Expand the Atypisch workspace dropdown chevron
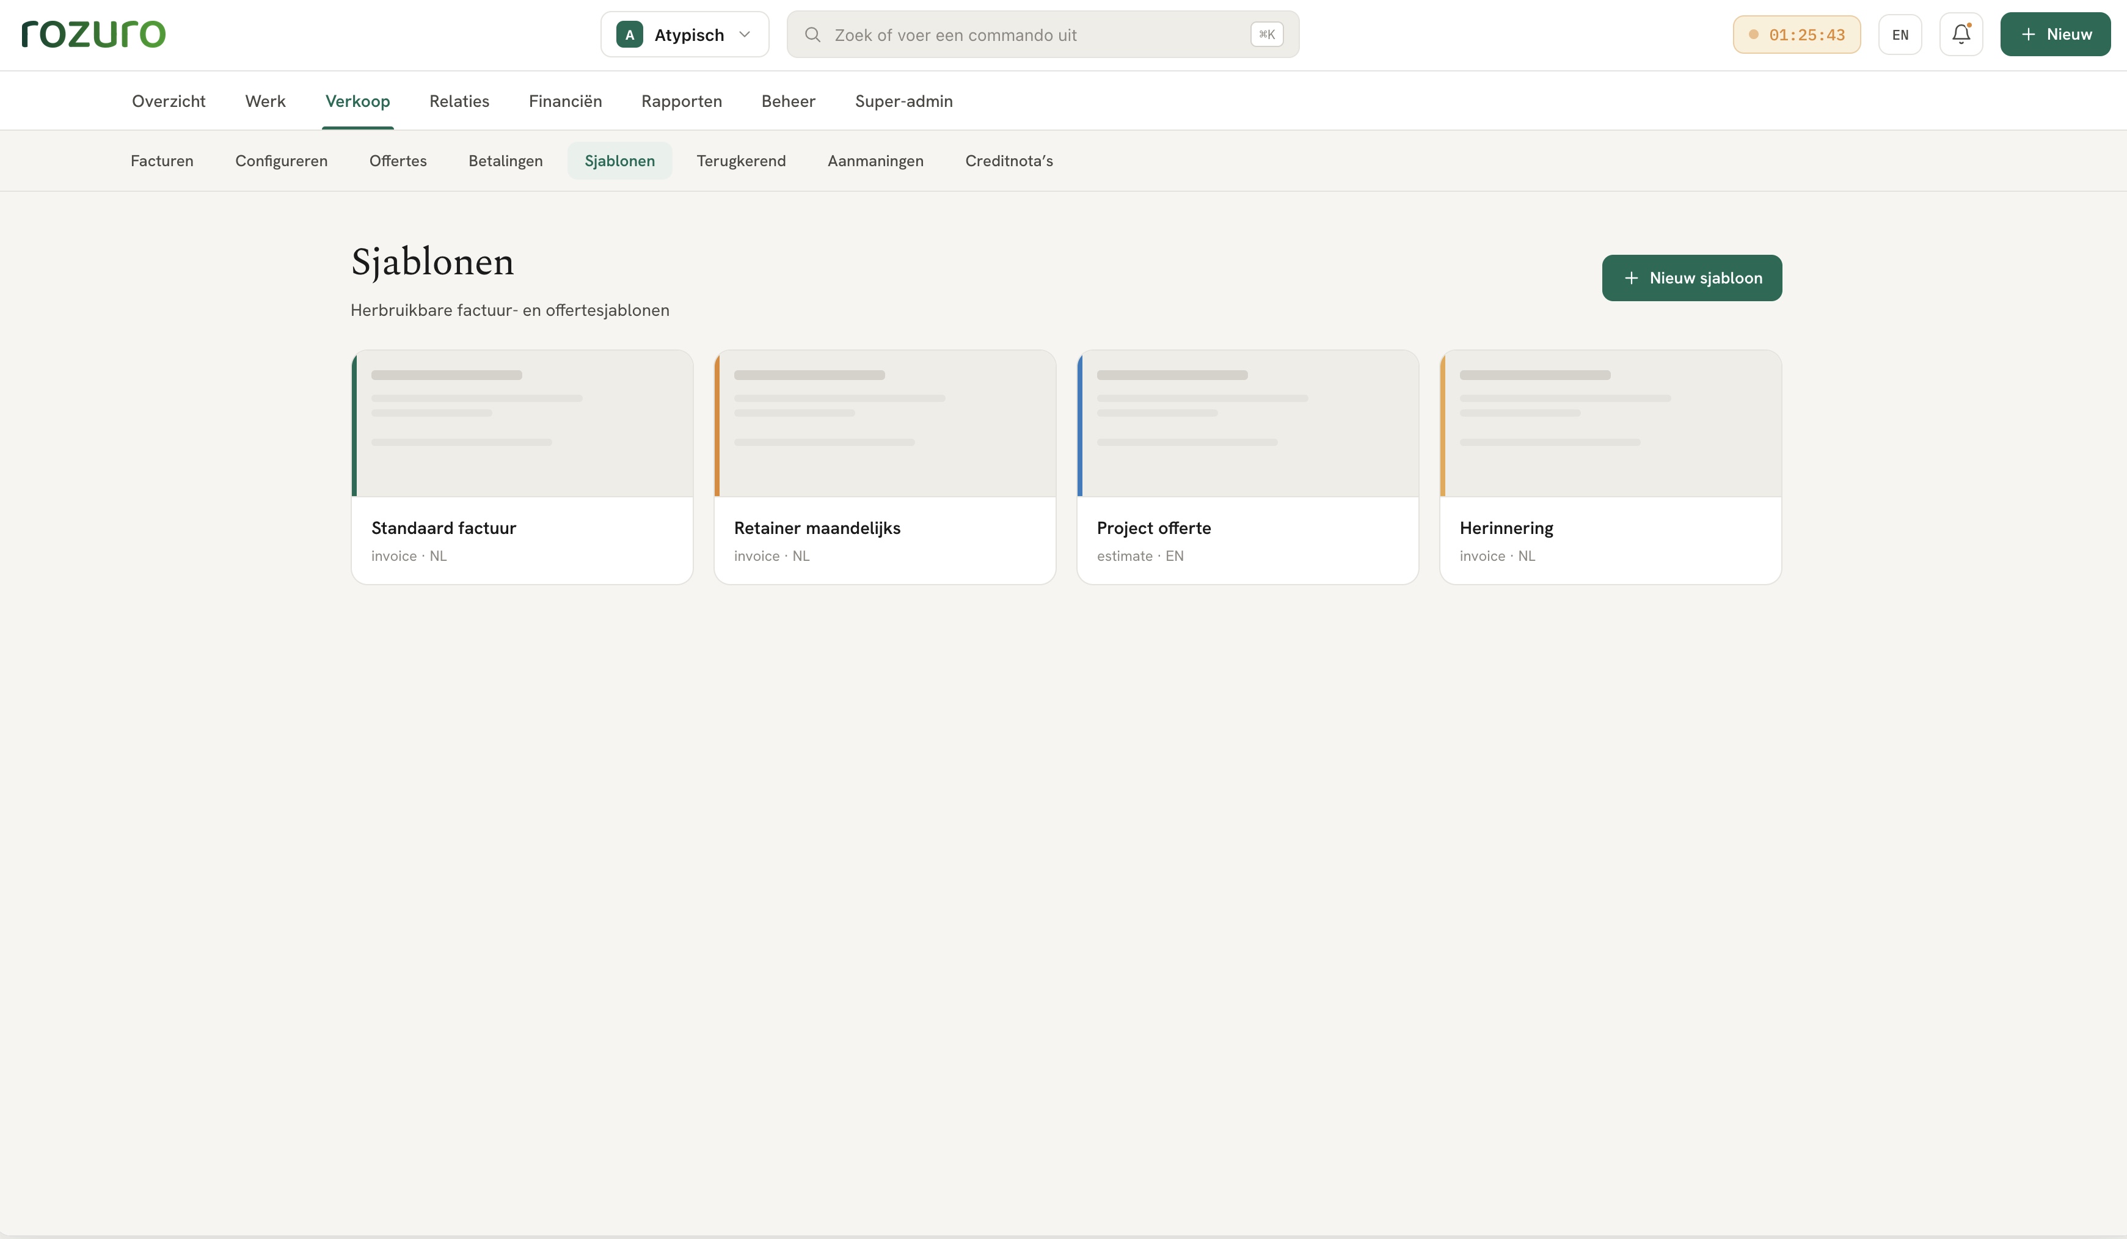 [745, 35]
